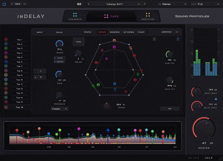Click Tap 14 power icon
The image size is (223, 161).
(x=6, y=97)
